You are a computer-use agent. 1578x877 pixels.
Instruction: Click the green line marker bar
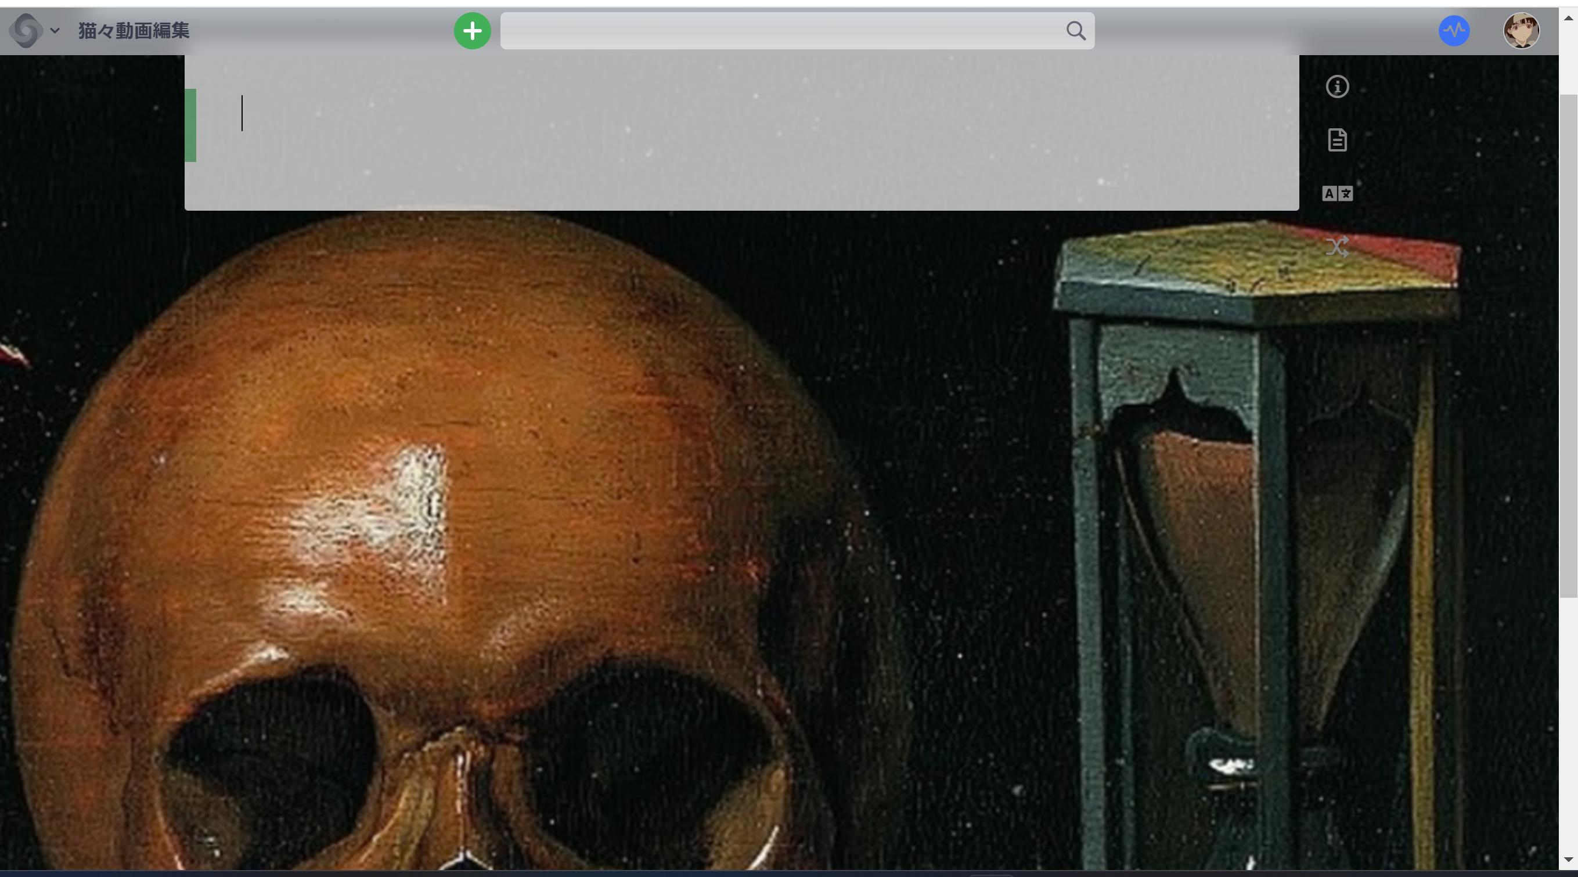(190, 125)
